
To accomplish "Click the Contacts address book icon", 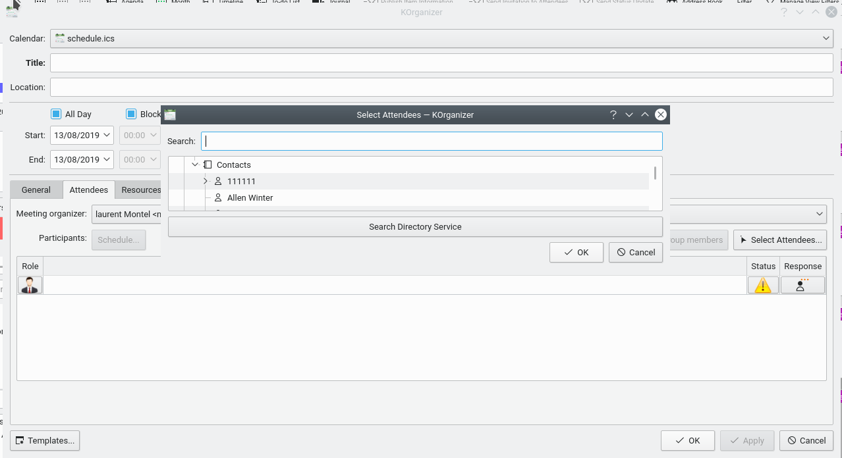I will 208,165.
